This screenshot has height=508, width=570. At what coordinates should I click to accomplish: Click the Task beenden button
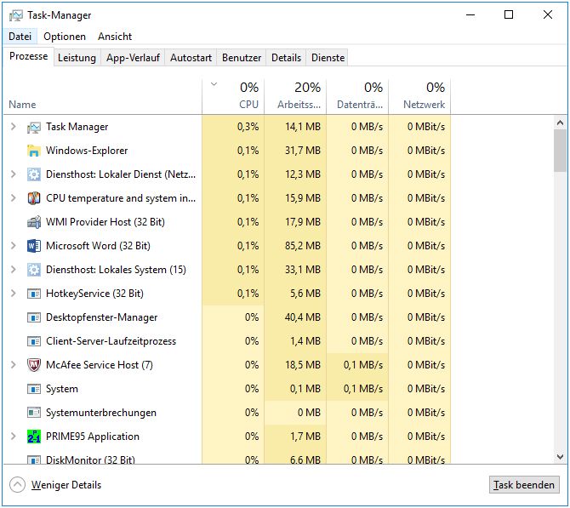click(x=524, y=485)
